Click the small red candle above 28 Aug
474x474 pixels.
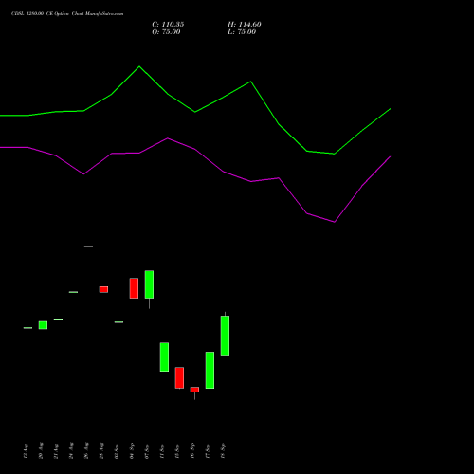(x=103, y=289)
